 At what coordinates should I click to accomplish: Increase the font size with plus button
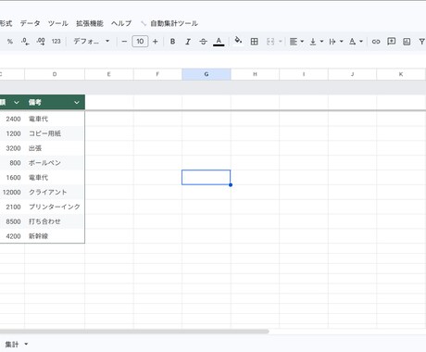[156, 42]
